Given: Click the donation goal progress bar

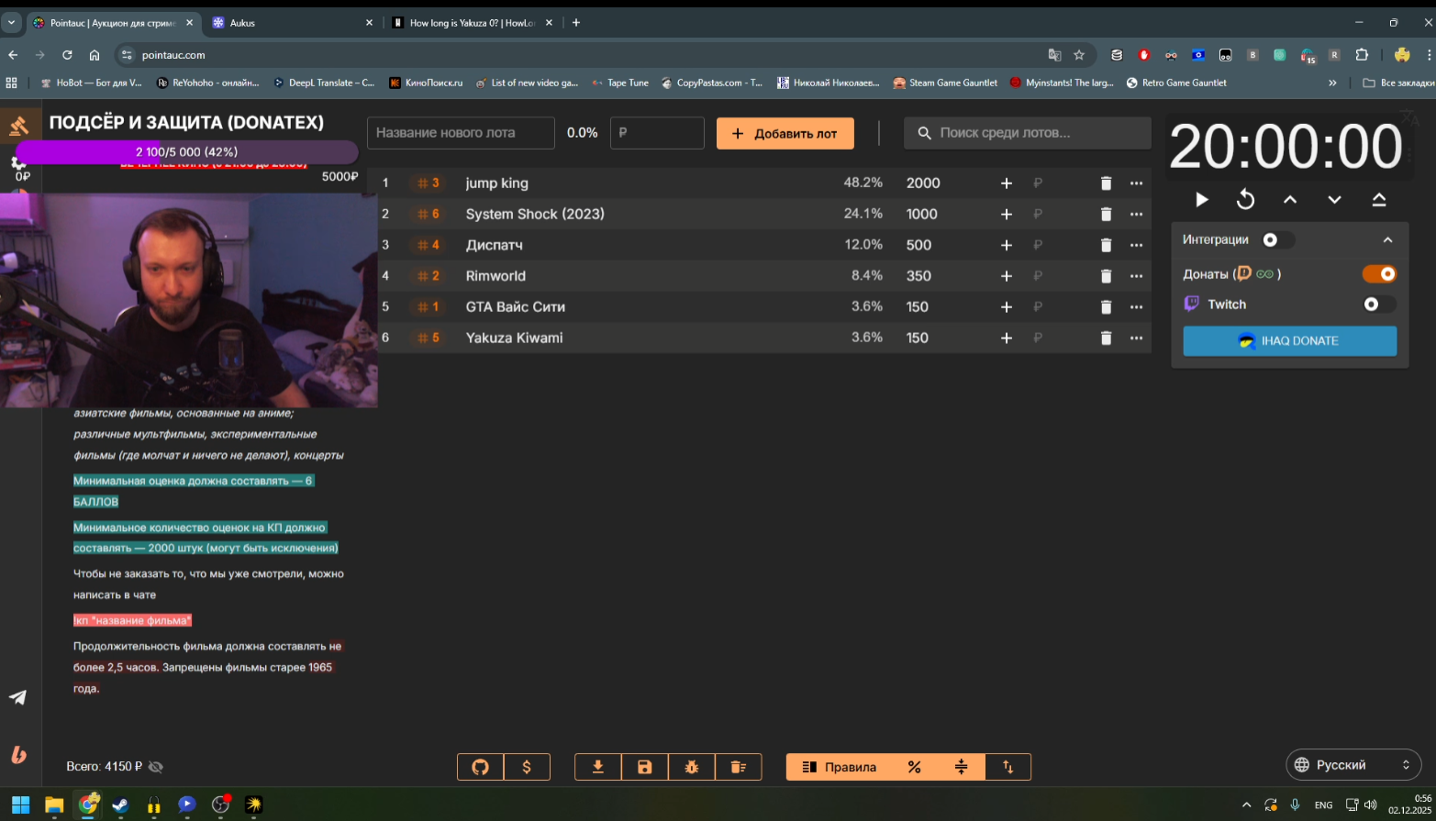Looking at the screenshot, I should (186, 151).
